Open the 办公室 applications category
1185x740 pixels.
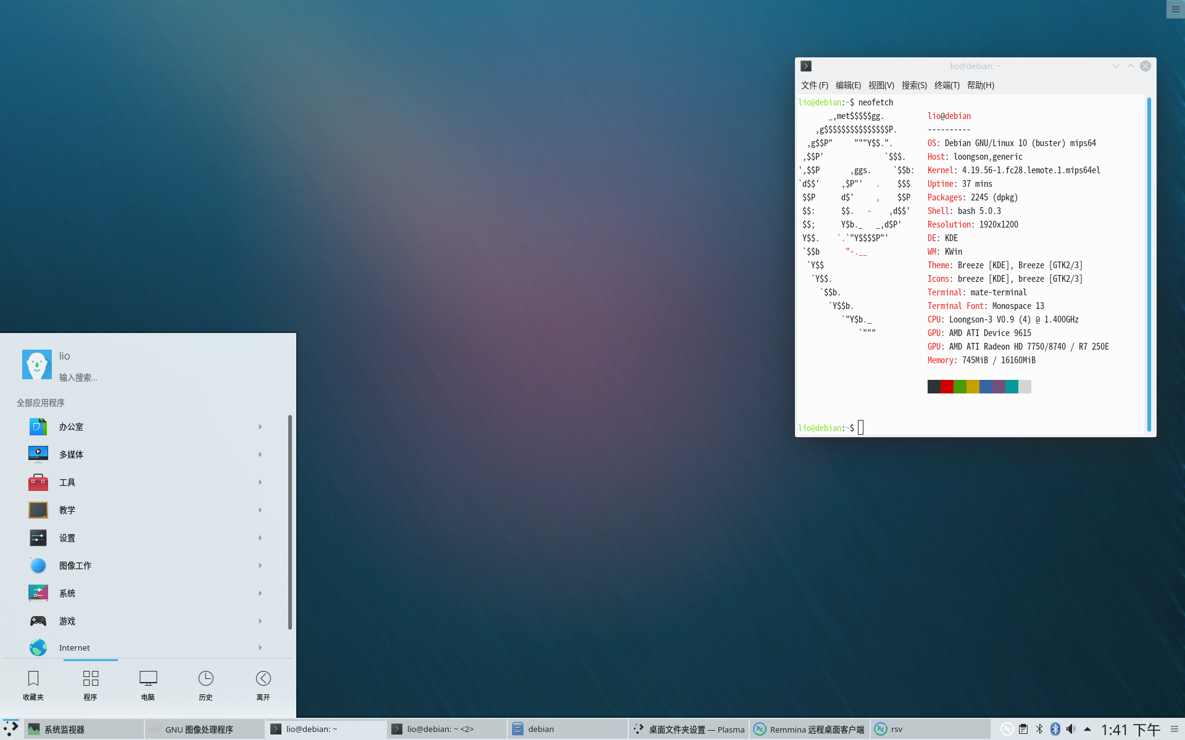coord(38,426)
